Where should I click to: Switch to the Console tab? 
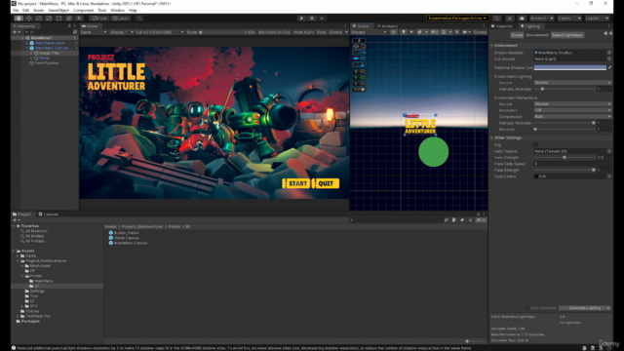(48, 214)
